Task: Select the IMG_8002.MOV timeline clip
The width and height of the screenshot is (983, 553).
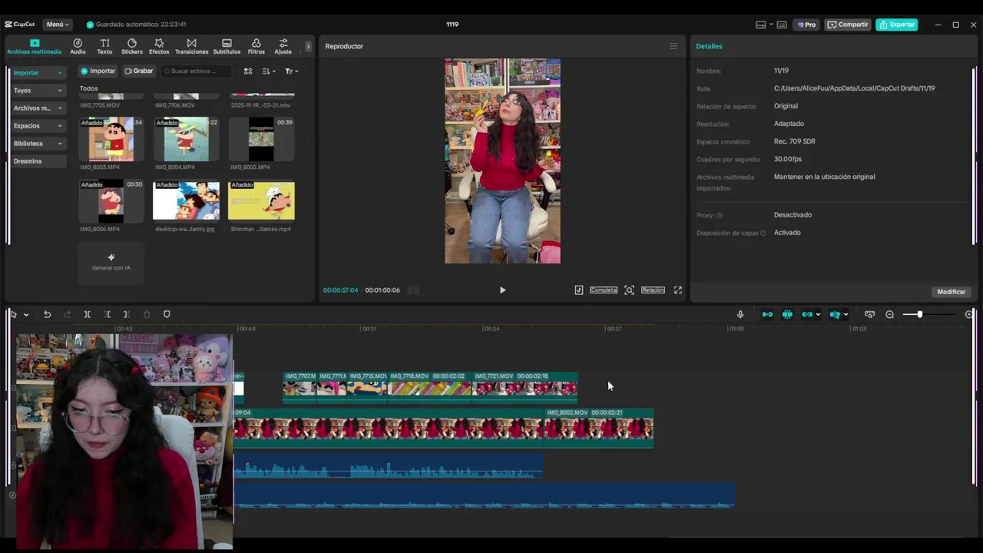Action: click(599, 428)
